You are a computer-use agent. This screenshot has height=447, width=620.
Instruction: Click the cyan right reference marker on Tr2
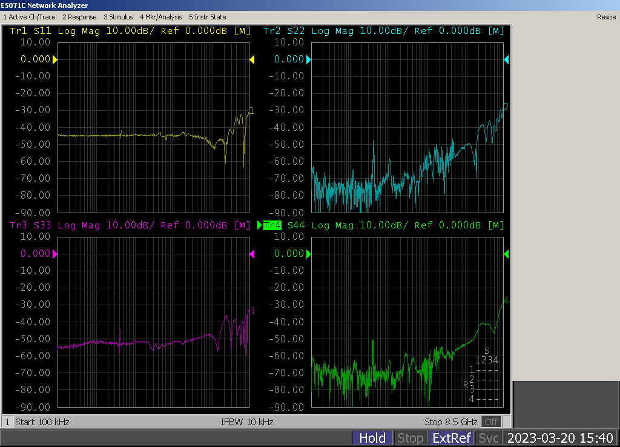(x=506, y=59)
